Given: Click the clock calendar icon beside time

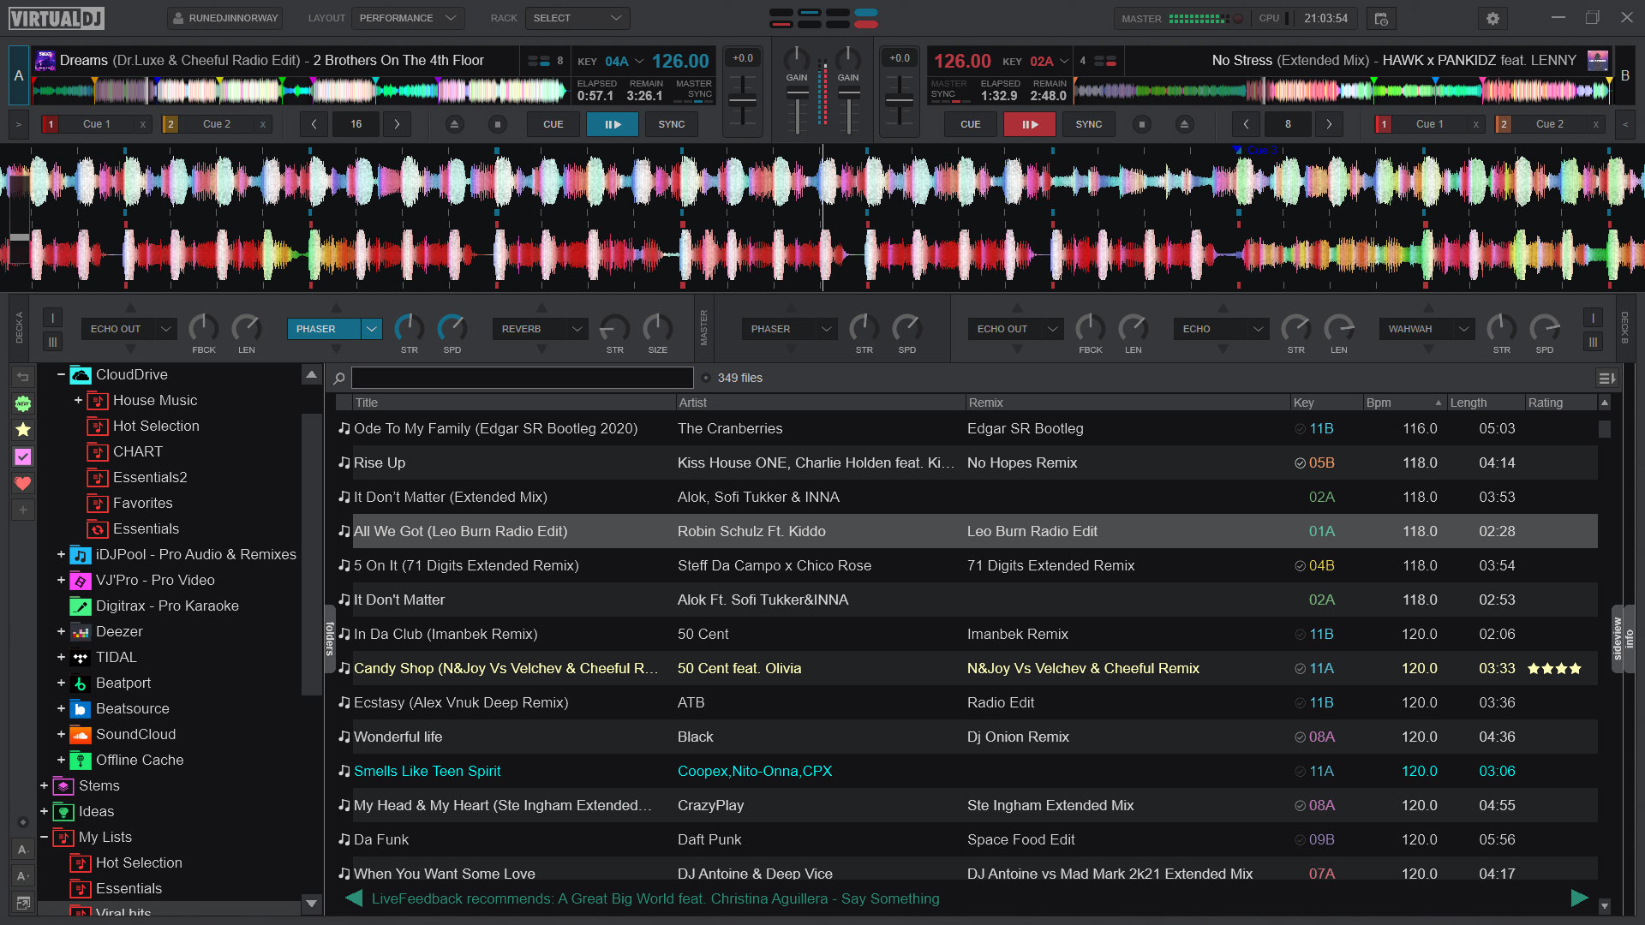Looking at the screenshot, I should (1381, 18).
